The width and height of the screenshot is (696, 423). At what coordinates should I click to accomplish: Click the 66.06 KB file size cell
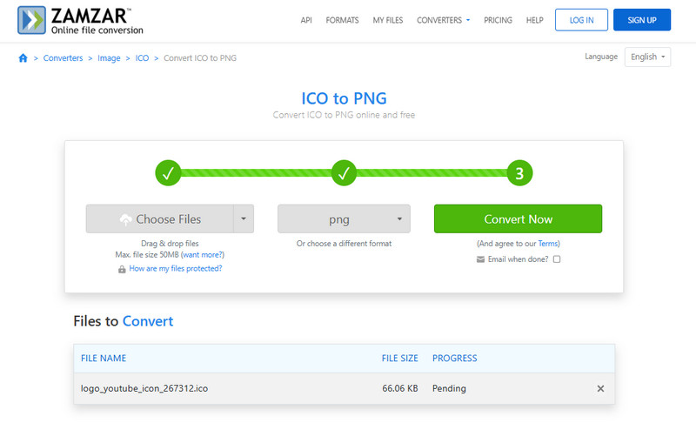(400, 388)
